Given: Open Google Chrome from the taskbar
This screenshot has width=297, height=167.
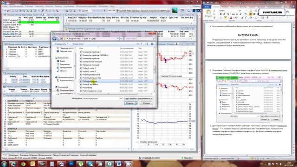Looking at the screenshot, I should coord(23,164).
